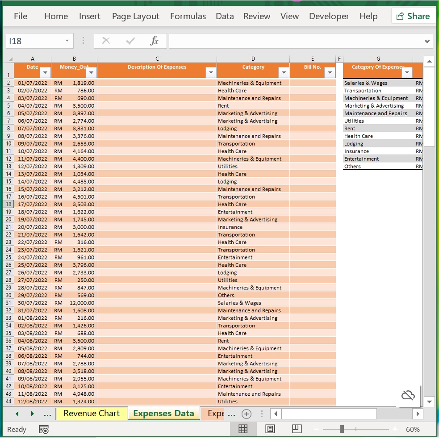Image resolution: width=439 pixels, height=439 pixels.
Task: Expand the Name Box dropdown arrow
Action: [x=67, y=41]
